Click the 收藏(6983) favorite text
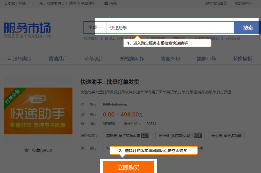 pos(42,150)
